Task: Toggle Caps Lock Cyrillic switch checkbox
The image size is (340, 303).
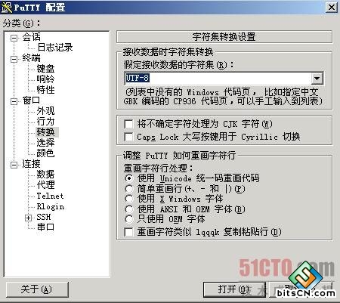Action: pyautogui.click(x=128, y=137)
